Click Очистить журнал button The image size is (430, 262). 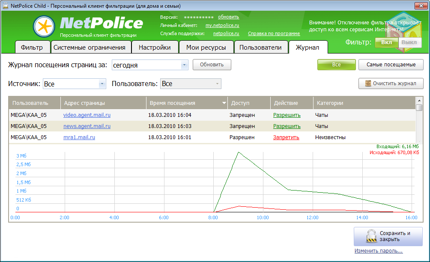pyautogui.click(x=391, y=83)
